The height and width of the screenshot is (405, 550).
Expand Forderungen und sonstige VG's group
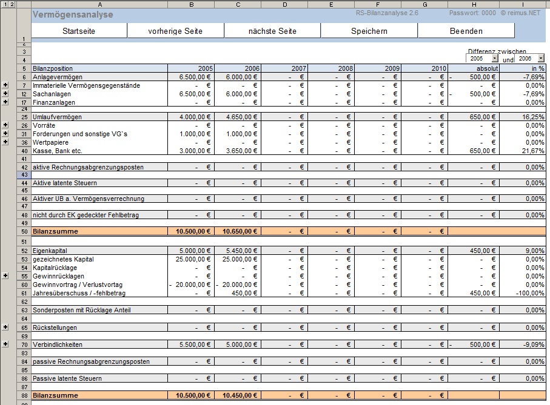[x=5, y=133]
